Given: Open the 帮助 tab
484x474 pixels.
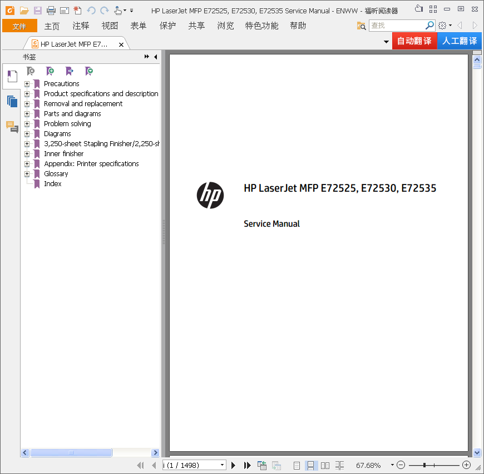Looking at the screenshot, I should click(298, 26).
